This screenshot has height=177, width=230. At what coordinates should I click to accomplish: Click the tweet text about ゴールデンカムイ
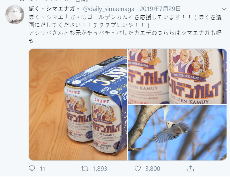[x=125, y=21]
